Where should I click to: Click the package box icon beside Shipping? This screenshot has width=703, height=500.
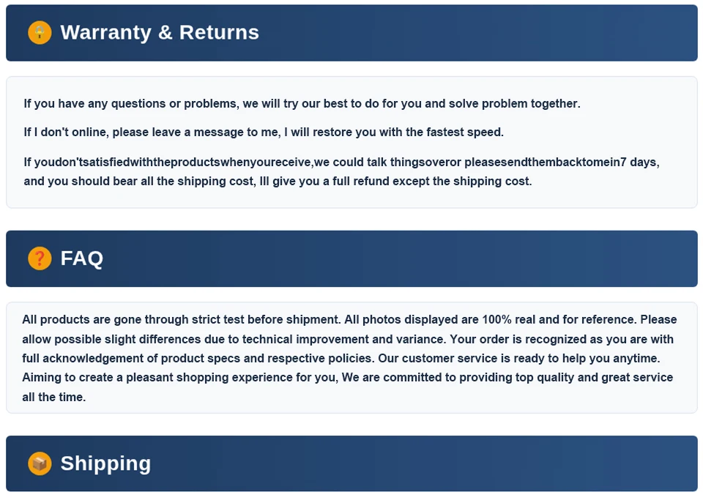(40, 463)
